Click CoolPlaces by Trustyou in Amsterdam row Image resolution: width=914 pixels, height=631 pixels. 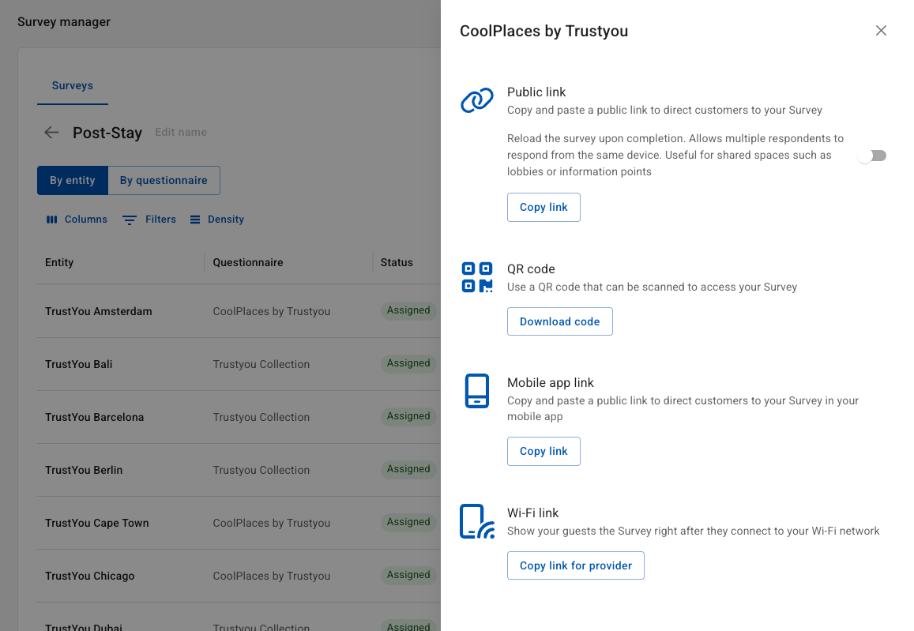[272, 312]
